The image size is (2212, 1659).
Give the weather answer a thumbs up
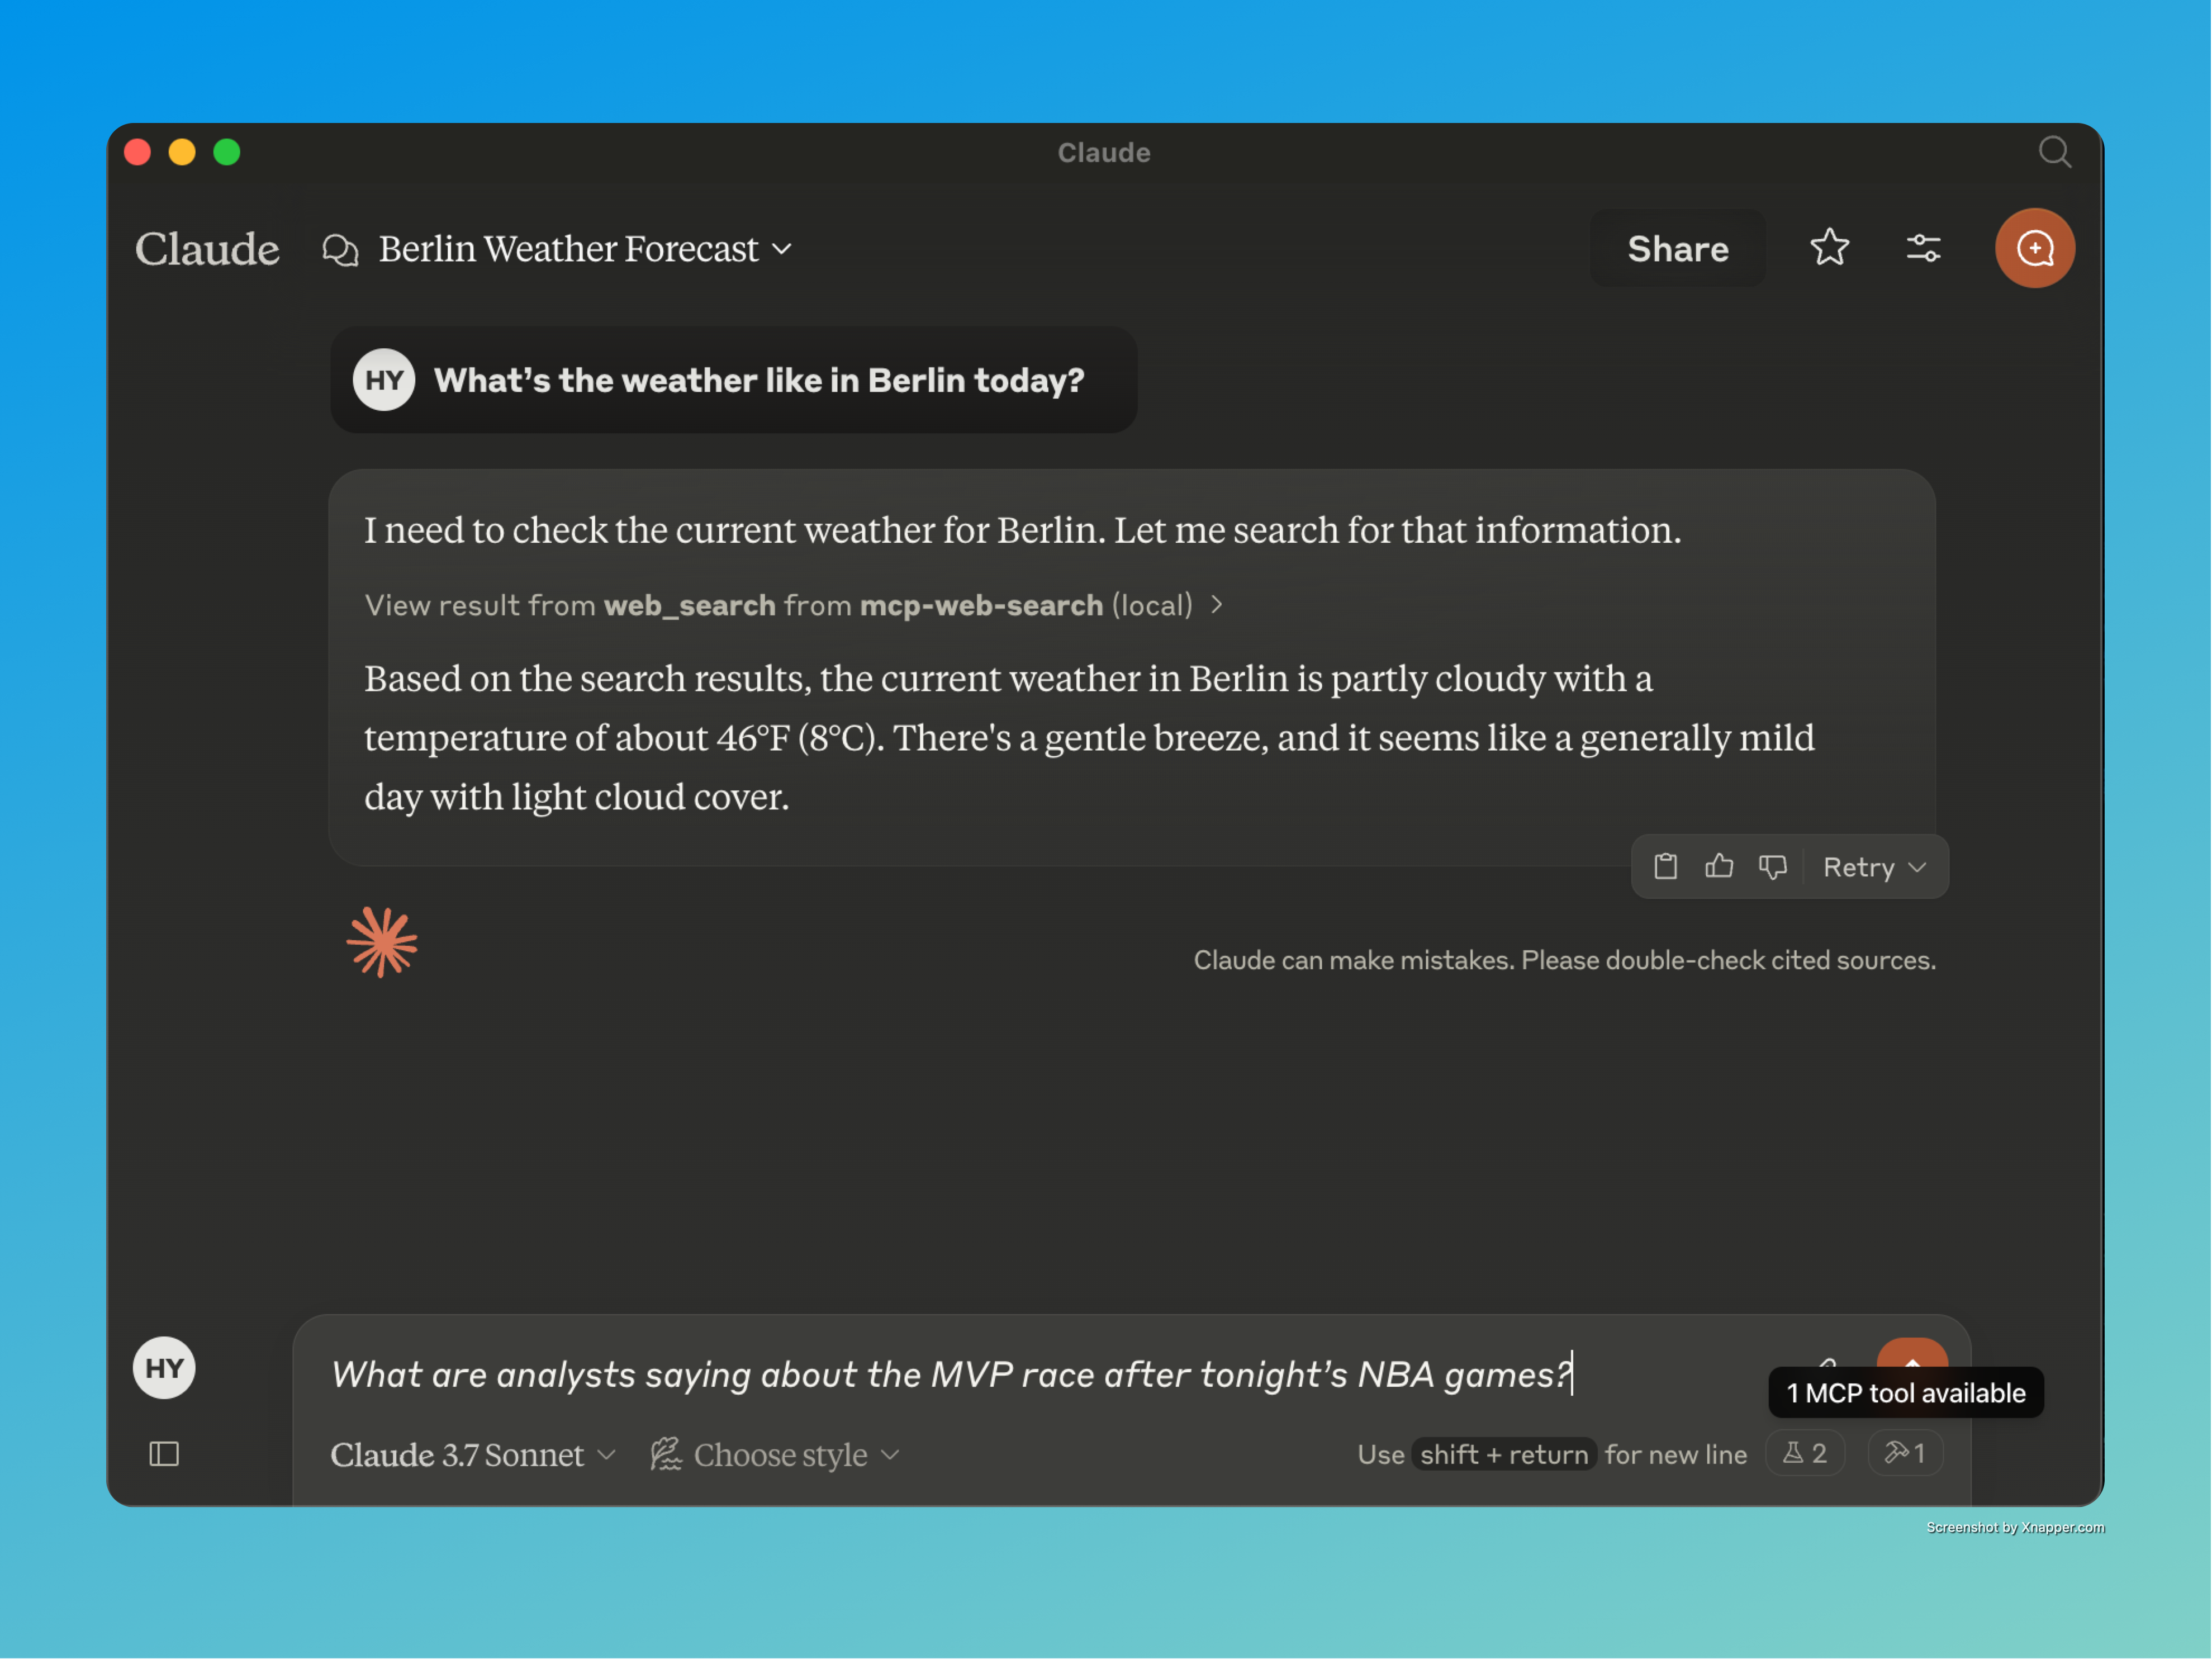[x=1718, y=866]
